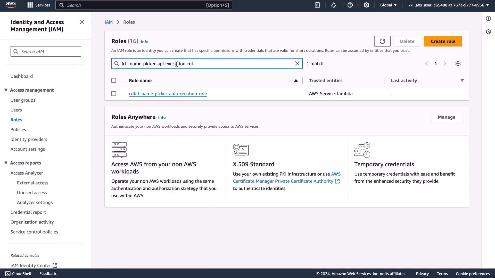Click Feedback in footer

pyautogui.click(x=48, y=274)
